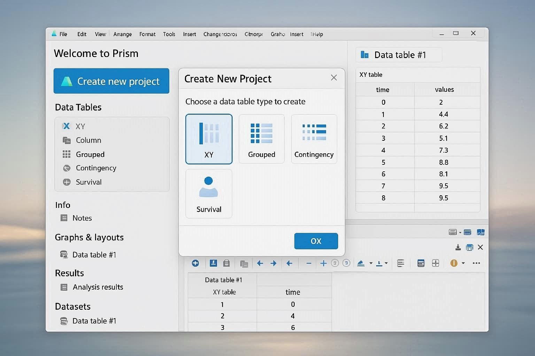The image size is (535, 356).
Task: Open the Tools menu
Action: tap(169, 34)
